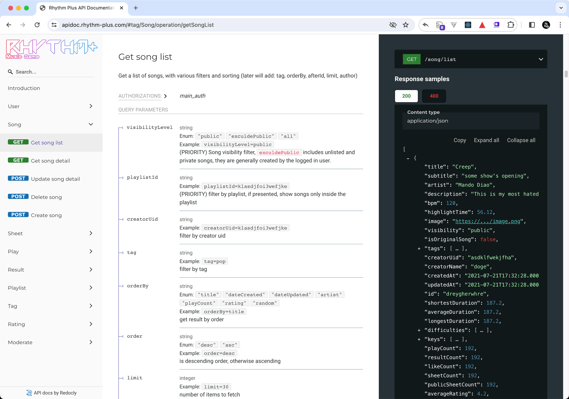This screenshot has width=569, height=399.
Task: Toggle the browser side panel
Action: point(532,25)
